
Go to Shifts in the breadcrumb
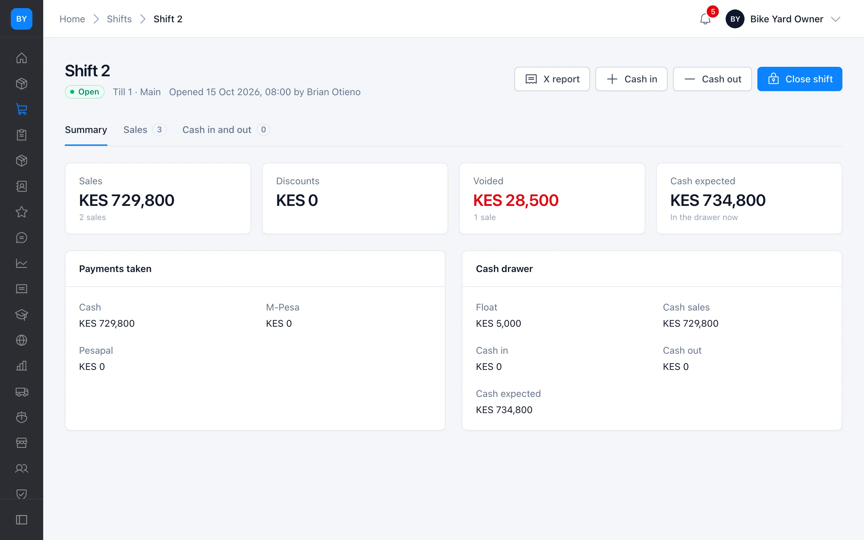119,19
